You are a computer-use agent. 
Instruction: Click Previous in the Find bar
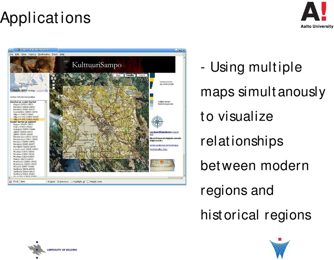tap(63, 182)
